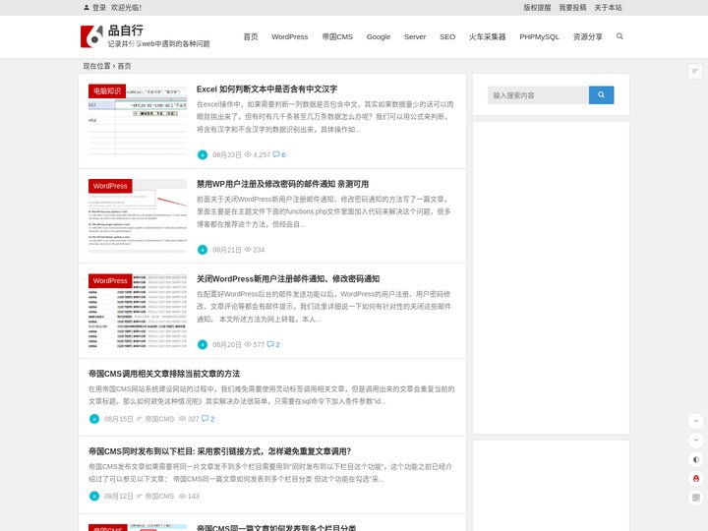The image size is (708, 531).
Task: Click the blue sidebar search button
Action: pyautogui.click(x=601, y=94)
